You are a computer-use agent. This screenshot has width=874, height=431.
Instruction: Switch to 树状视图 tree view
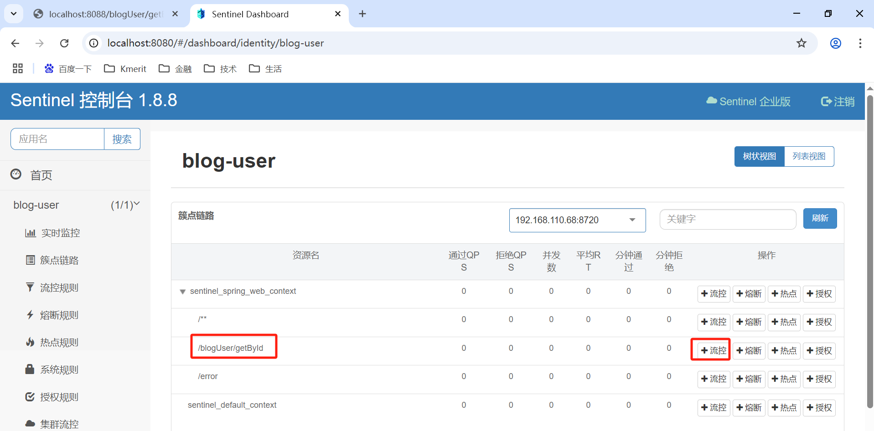click(x=760, y=156)
